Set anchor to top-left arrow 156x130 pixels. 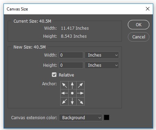coord(64,85)
